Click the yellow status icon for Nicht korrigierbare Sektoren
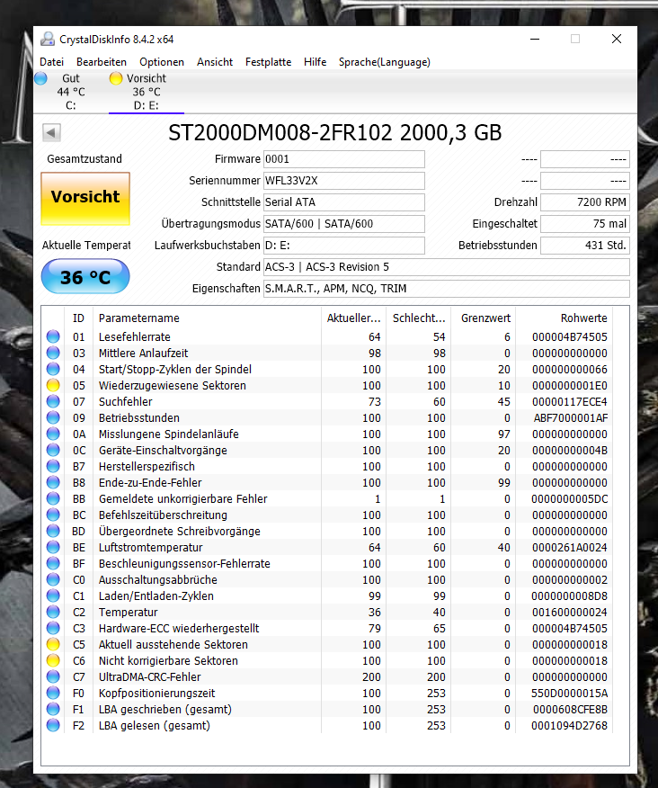The height and width of the screenshot is (788, 658). pyautogui.click(x=53, y=661)
